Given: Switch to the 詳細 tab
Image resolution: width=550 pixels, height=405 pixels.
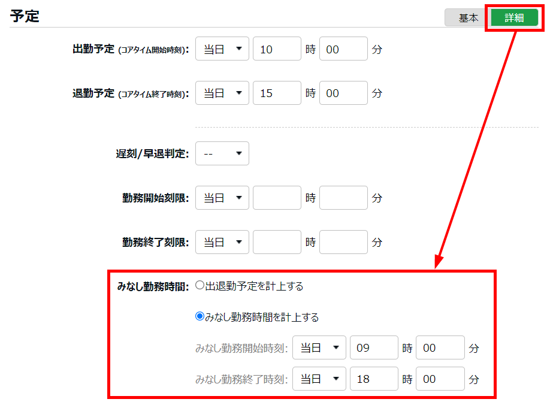Looking at the screenshot, I should click(x=513, y=18).
